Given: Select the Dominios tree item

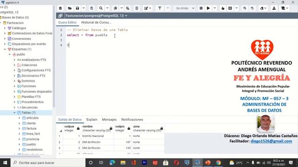Looking at the screenshot, I should point(28,81).
